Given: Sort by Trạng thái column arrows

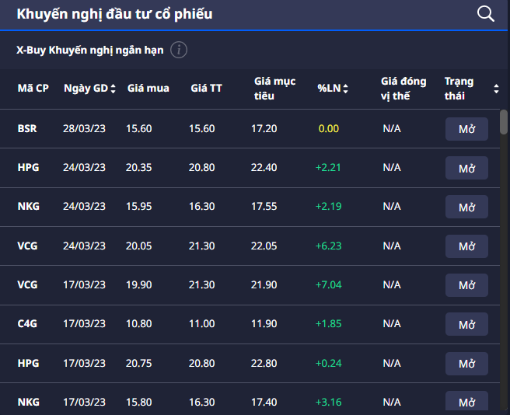Looking at the screenshot, I should (496, 89).
